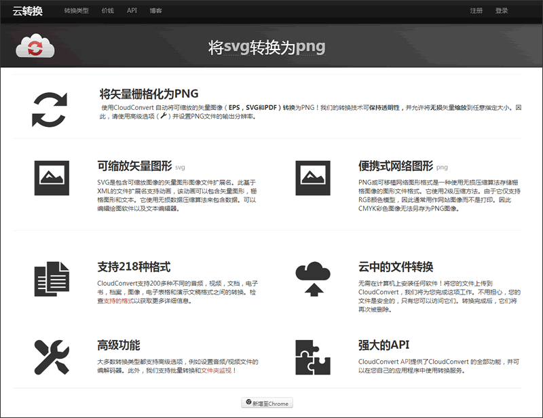Click the 注册 link
Viewport: 543px width, 418px height.
(476, 10)
